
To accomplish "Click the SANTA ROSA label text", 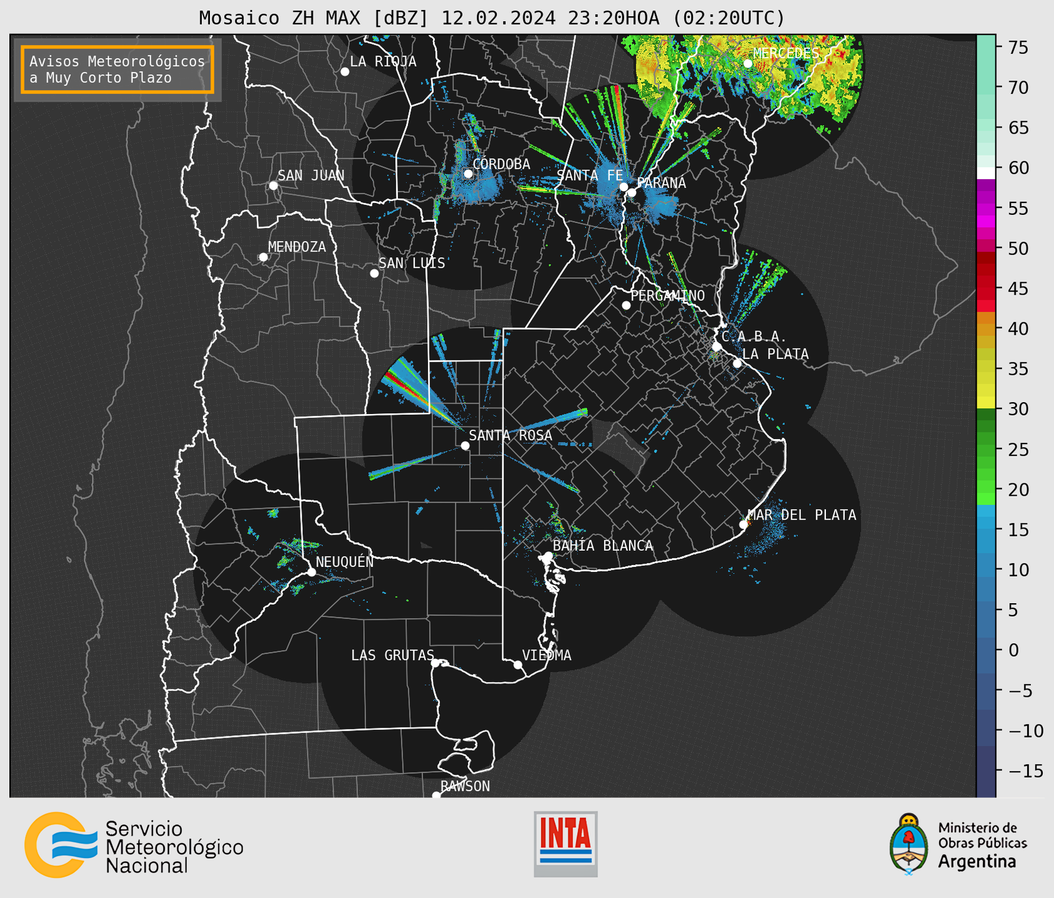I will (510, 435).
